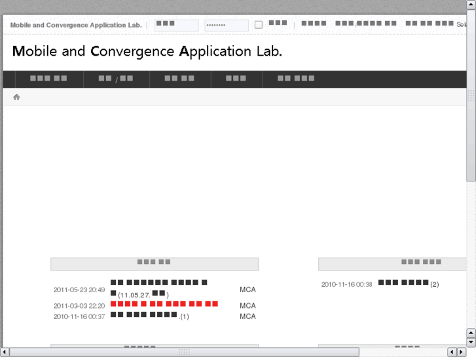Focus the username field left of the password
This screenshot has width=476, height=357.
pyautogui.click(x=177, y=25)
